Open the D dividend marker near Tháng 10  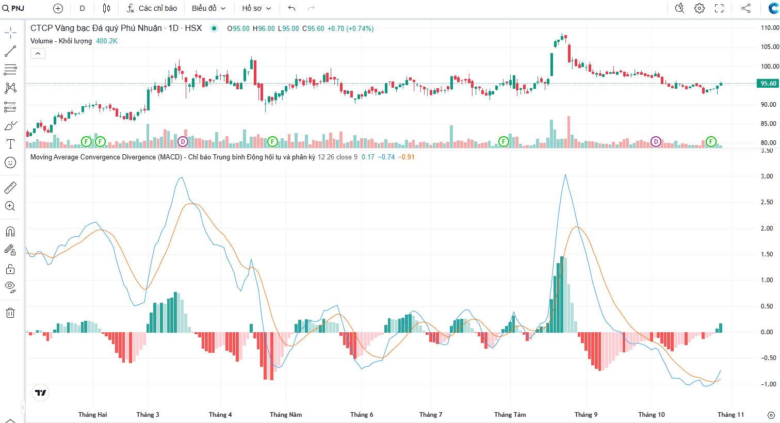(656, 141)
